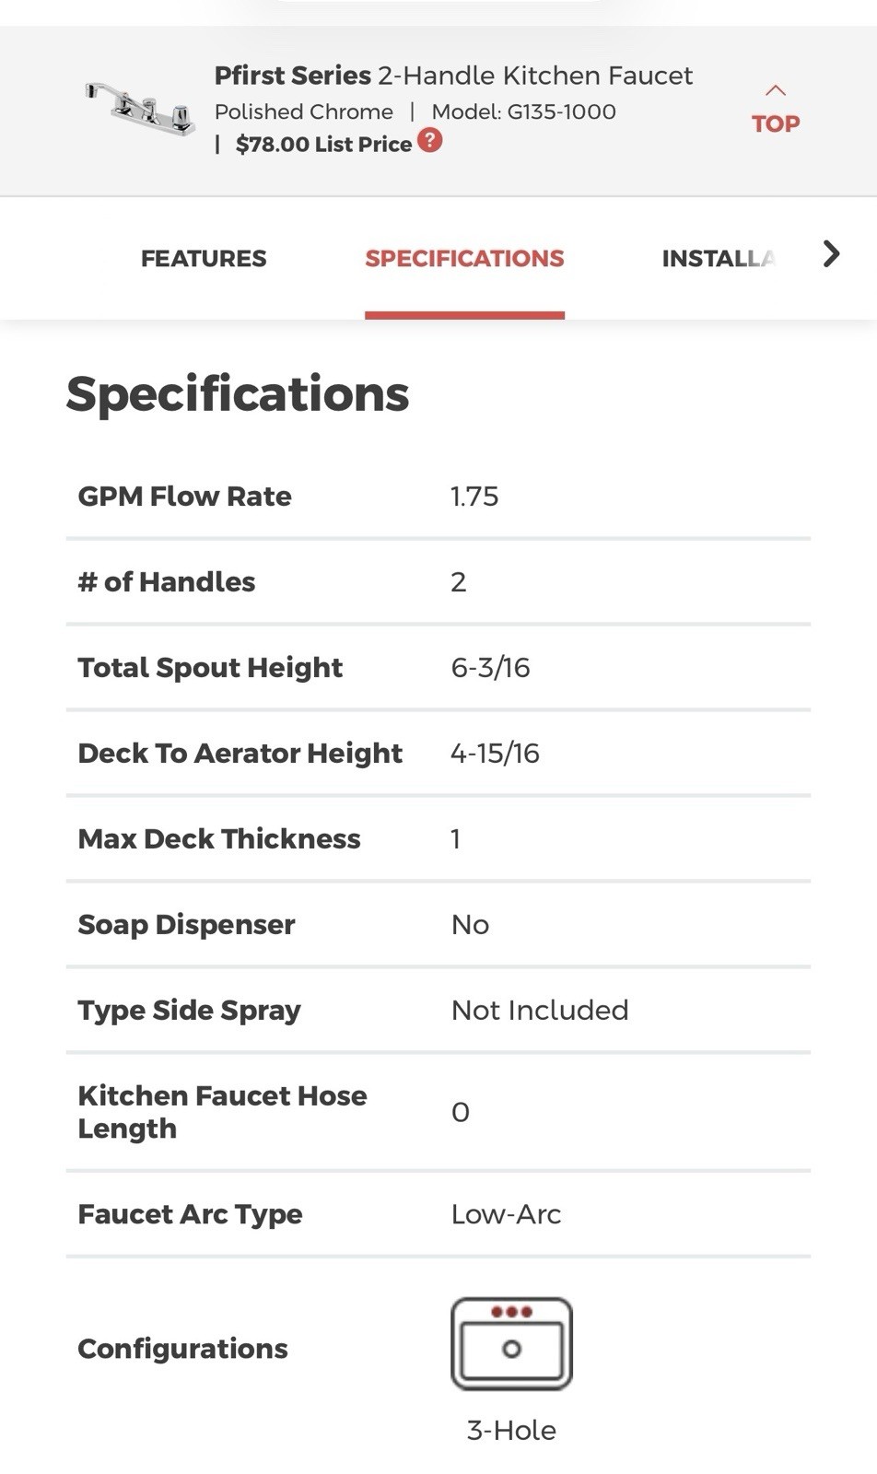Click the list price help question mark icon
Image resolution: width=877 pixels, height=1474 pixels.
point(429,141)
